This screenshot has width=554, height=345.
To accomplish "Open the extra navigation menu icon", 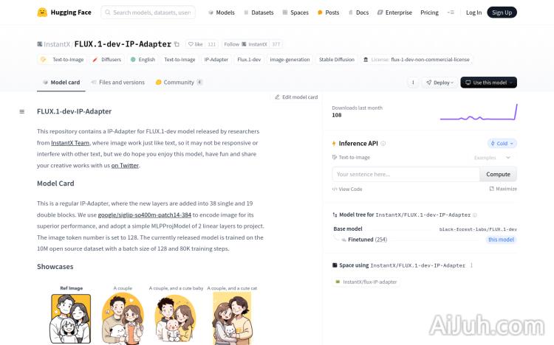I will [x=451, y=13].
